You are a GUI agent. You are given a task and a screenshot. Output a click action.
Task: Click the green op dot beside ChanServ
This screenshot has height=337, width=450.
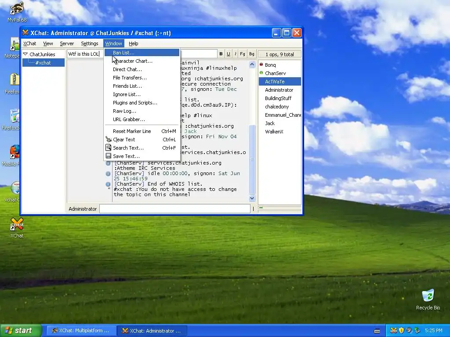click(261, 73)
